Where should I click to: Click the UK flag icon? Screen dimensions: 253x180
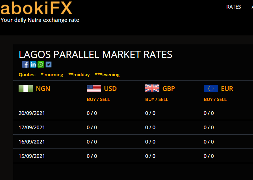pos(152,88)
